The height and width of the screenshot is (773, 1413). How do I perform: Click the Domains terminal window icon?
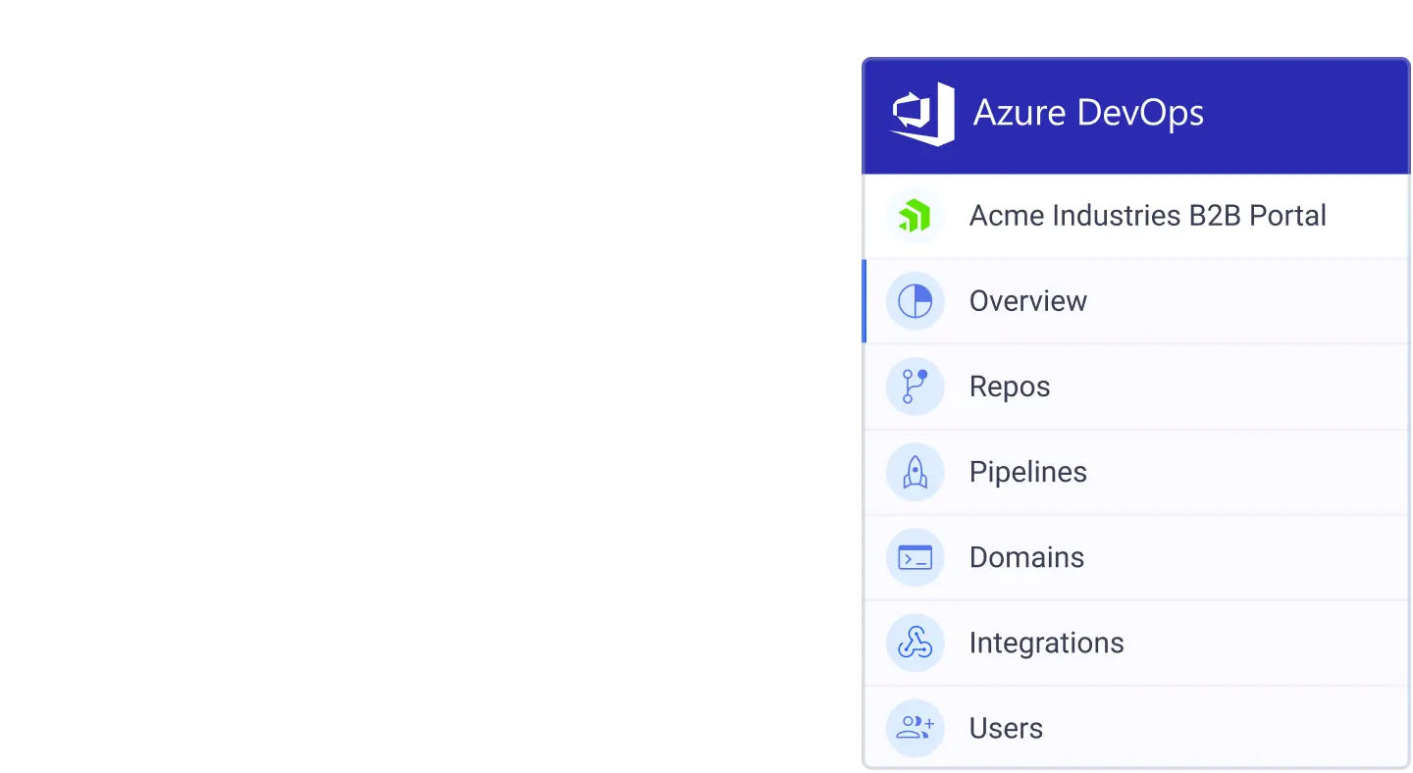tap(915, 557)
